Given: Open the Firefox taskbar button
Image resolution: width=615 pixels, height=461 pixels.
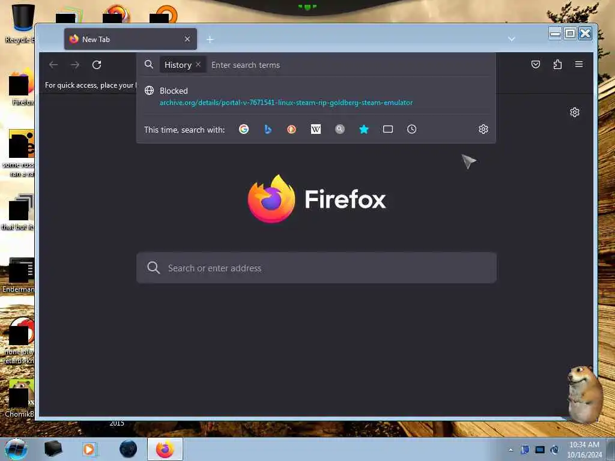Looking at the screenshot, I should coord(165,449).
